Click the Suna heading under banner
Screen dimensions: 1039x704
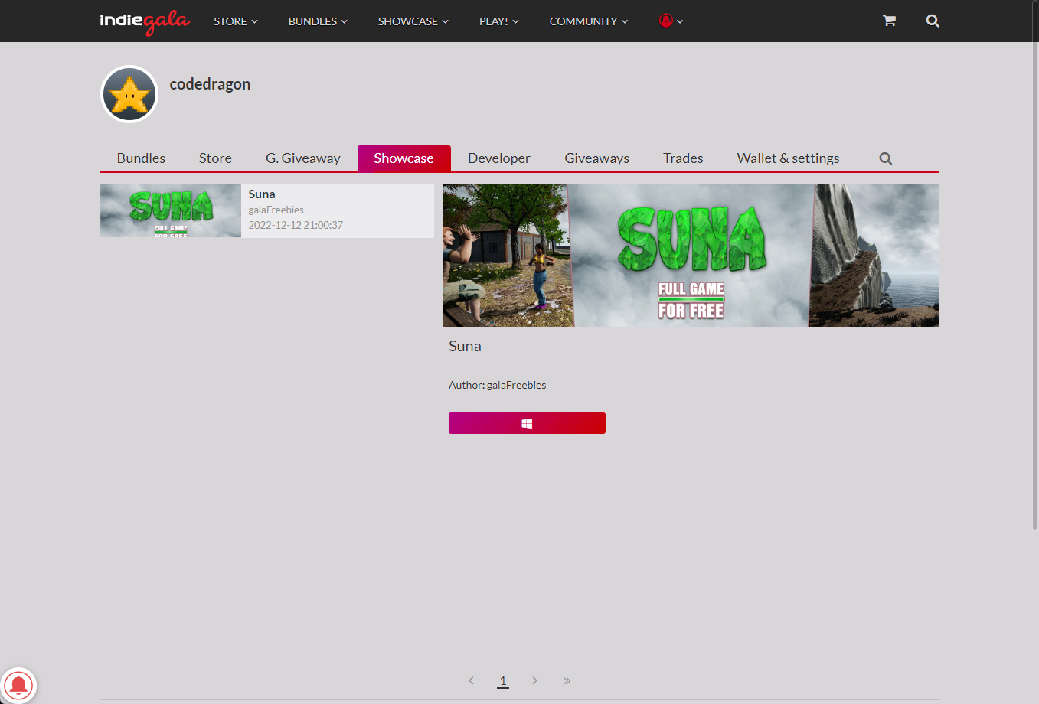click(x=465, y=346)
